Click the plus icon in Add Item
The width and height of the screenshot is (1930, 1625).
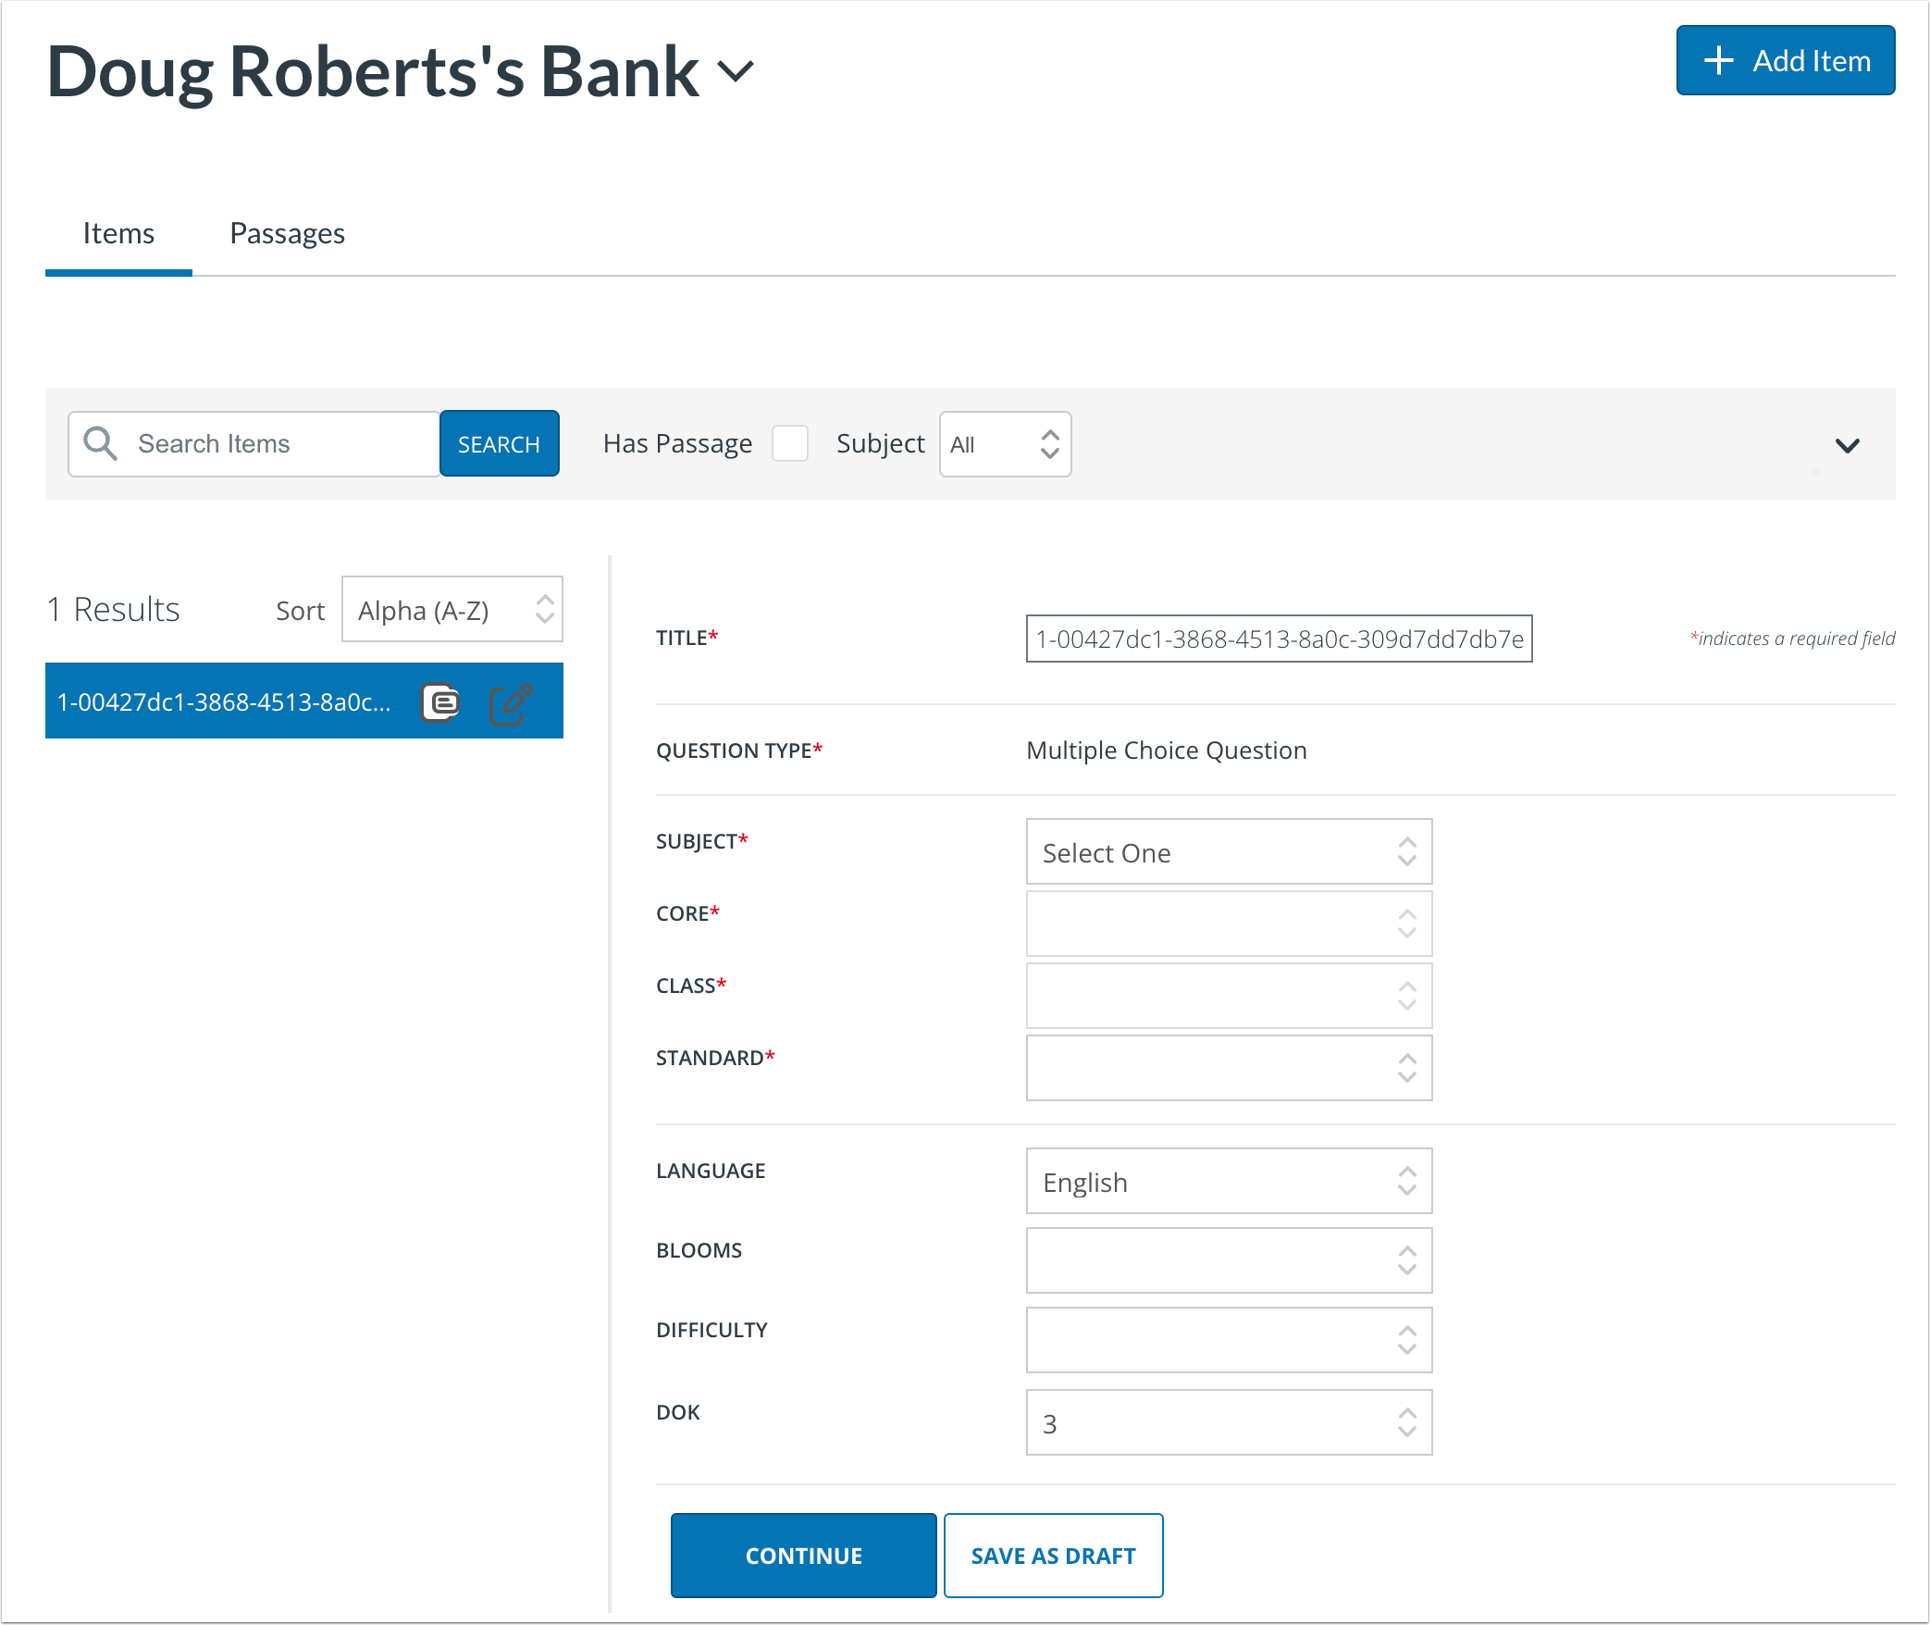1719,60
